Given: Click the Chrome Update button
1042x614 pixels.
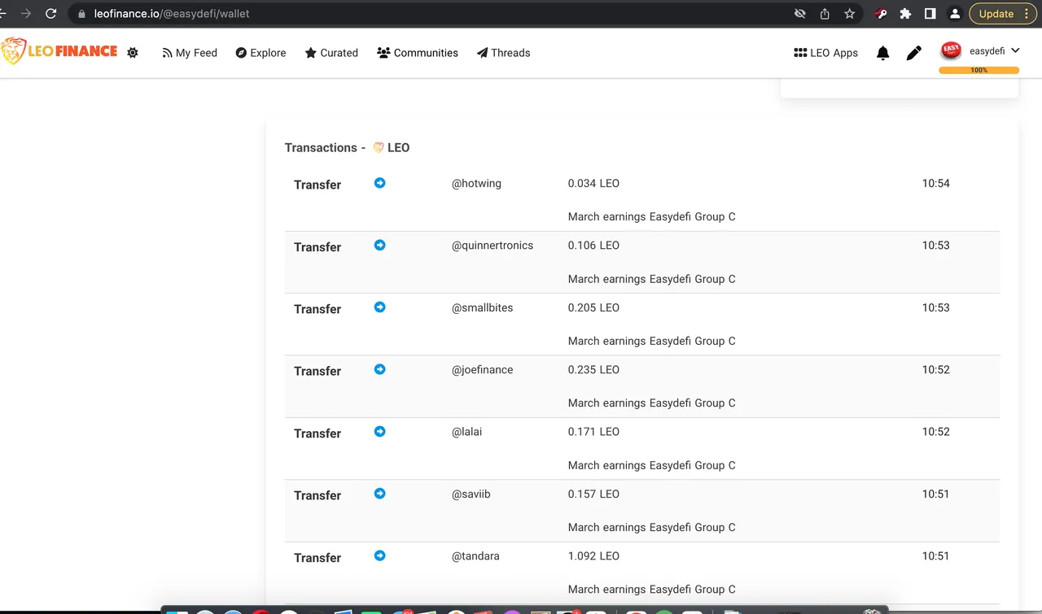Looking at the screenshot, I should pos(1003,14).
